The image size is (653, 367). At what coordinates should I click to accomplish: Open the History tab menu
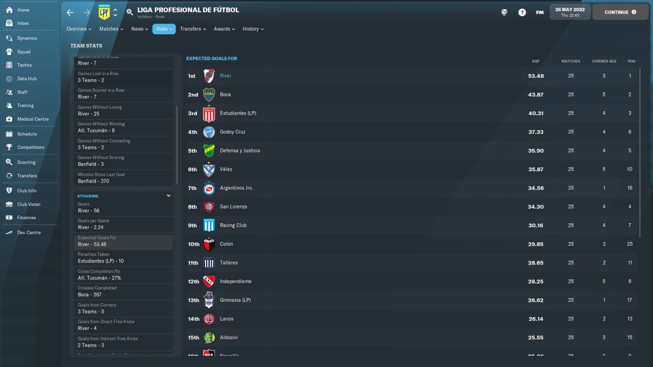point(253,29)
